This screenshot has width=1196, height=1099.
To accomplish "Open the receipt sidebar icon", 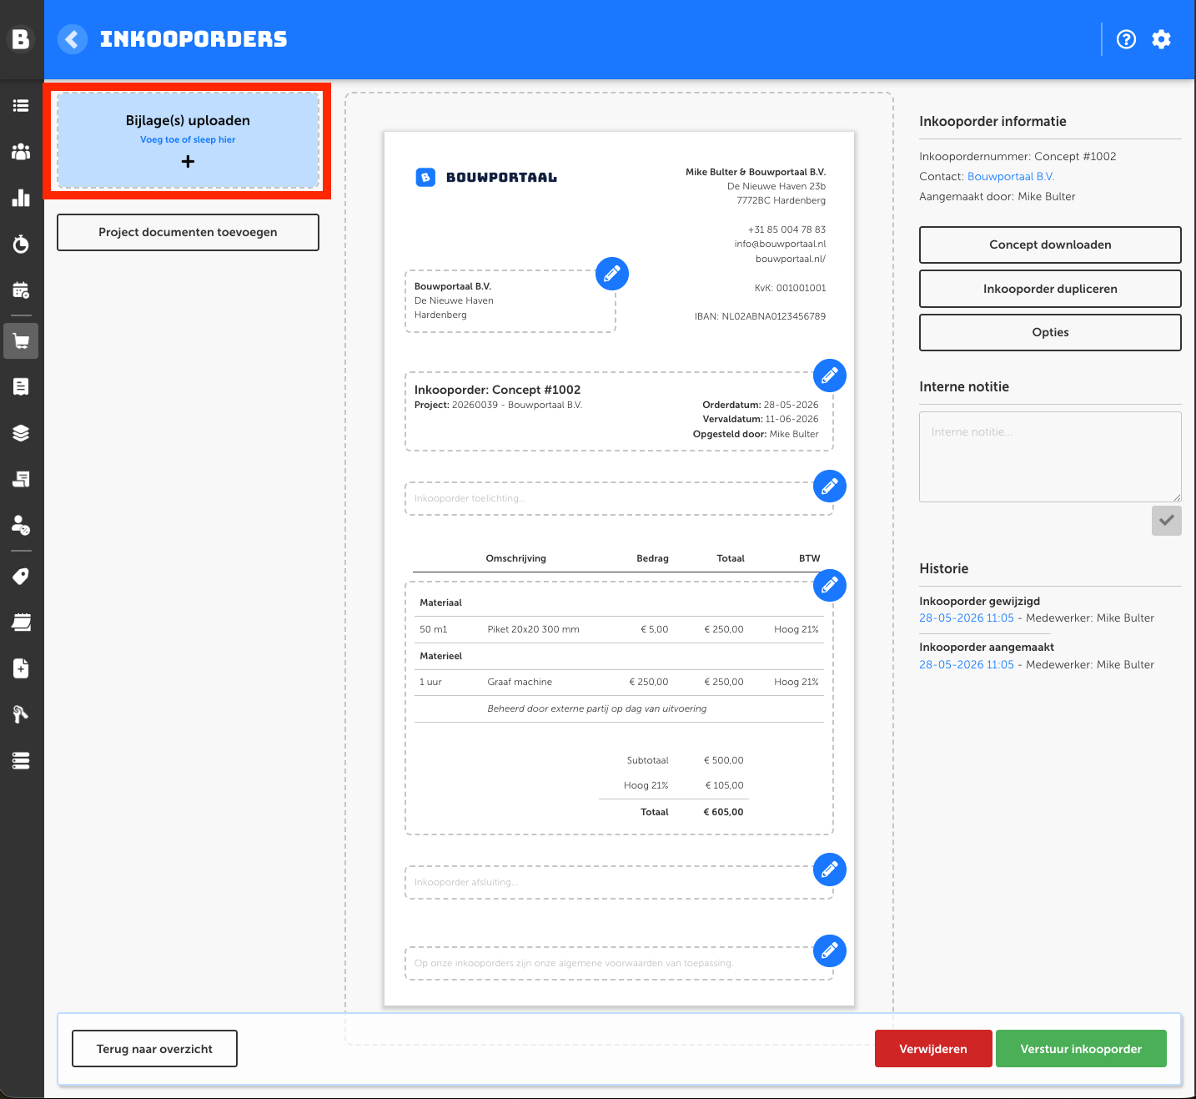I will point(21,386).
